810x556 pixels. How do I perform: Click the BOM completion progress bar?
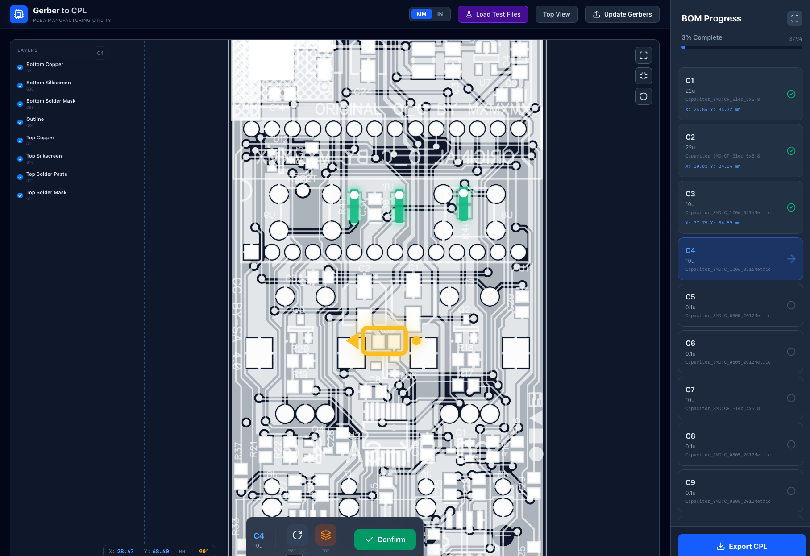click(741, 47)
